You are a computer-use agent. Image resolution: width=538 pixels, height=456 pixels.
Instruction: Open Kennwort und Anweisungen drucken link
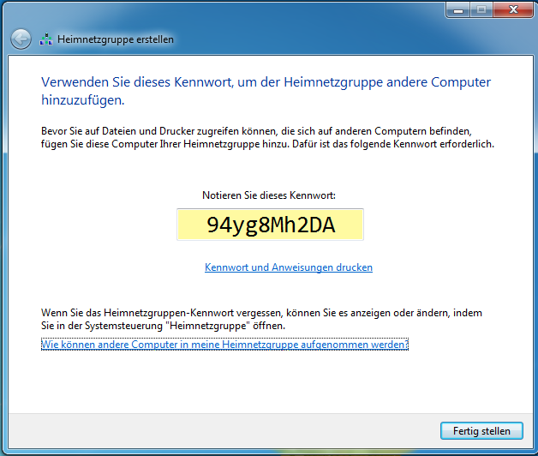(x=289, y=267)
